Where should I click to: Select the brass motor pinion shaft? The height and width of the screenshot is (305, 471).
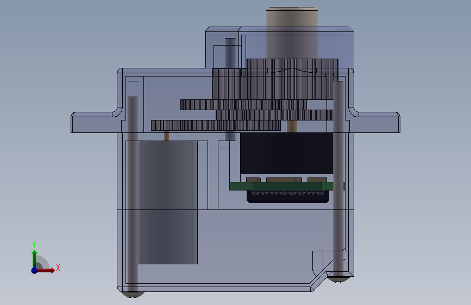point(166,136)
